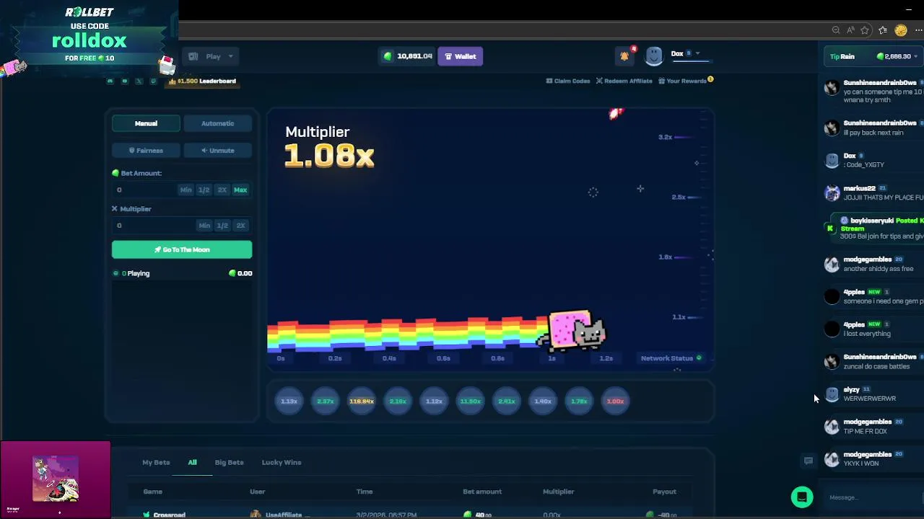Click markus22 chat avatar

pos(832,192)
